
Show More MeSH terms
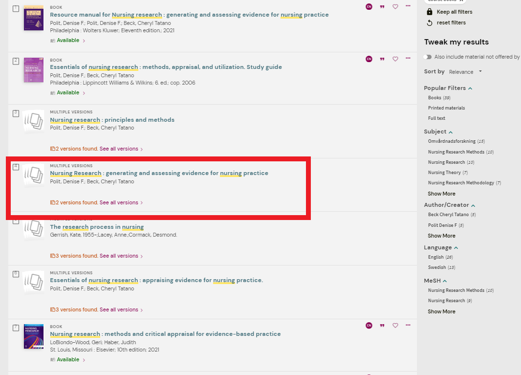pyautogui.click(x=441, y=311)
